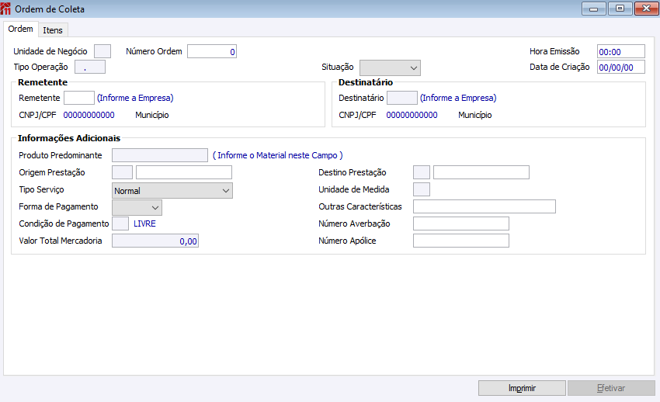660x402 pixels.
Task: Click the Número Averbação field
Action: click(461, 224)
